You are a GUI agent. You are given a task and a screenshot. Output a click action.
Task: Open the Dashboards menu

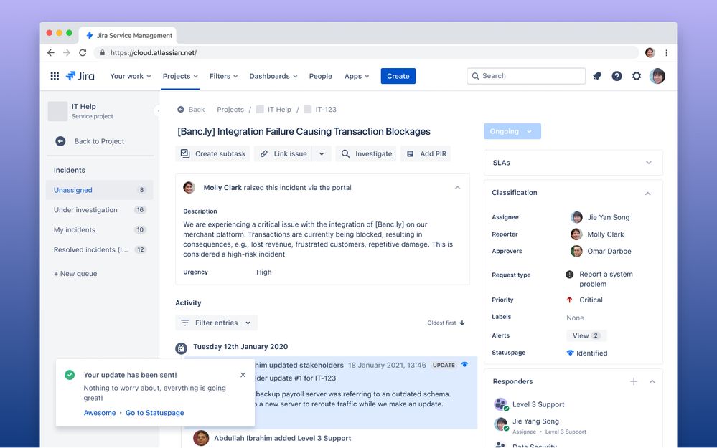coord(273,76)
